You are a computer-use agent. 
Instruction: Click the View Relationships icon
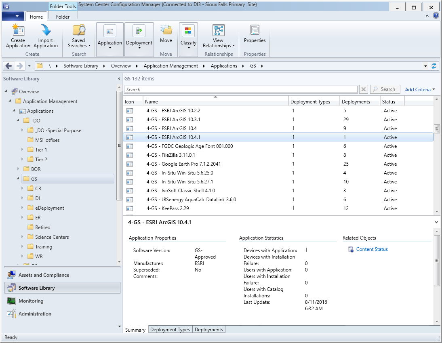click(x=219, y=30)
